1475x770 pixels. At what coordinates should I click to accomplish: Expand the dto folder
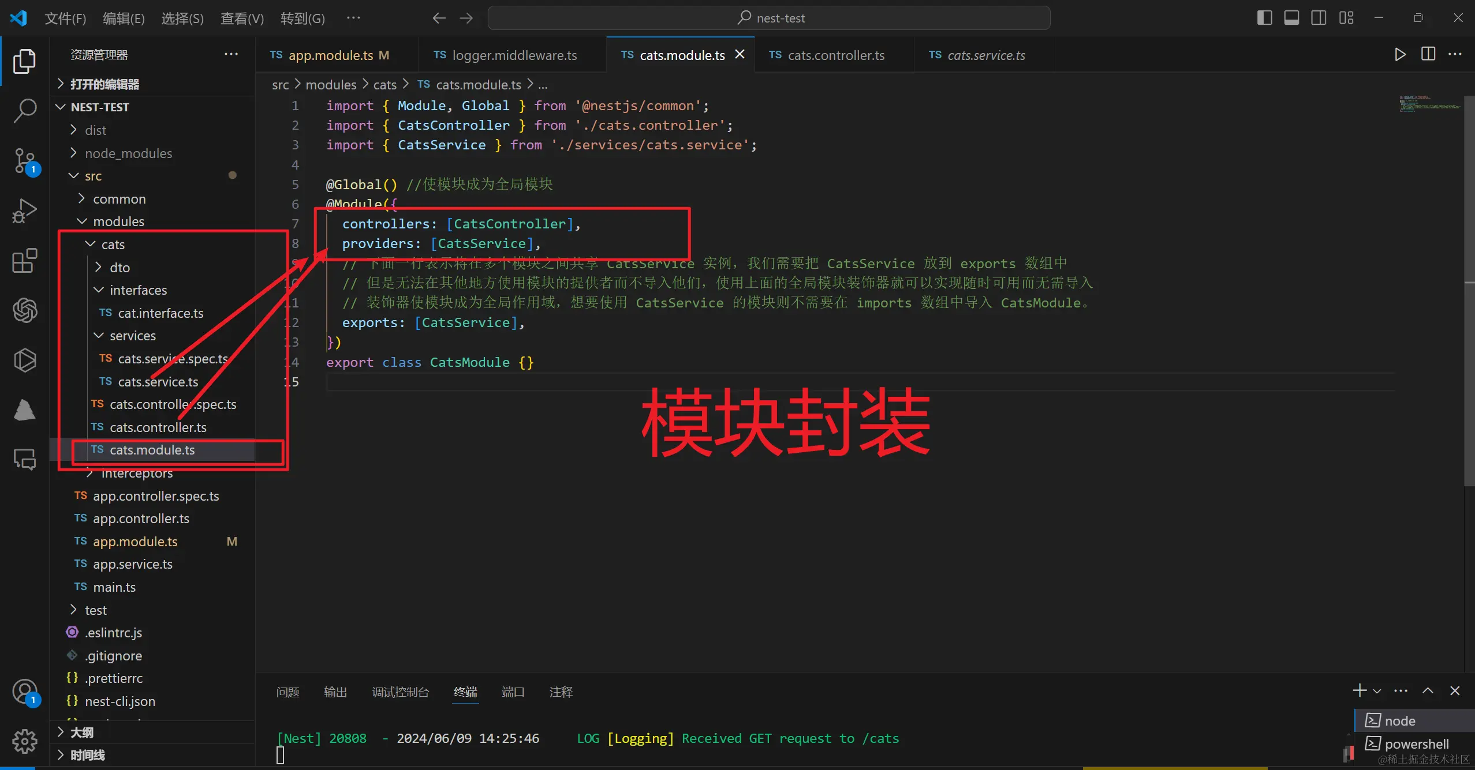[x=152, y=267]
